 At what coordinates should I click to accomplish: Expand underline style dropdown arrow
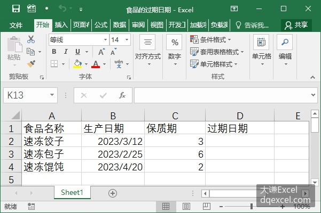pyautogui.click(x=87, y=52)
